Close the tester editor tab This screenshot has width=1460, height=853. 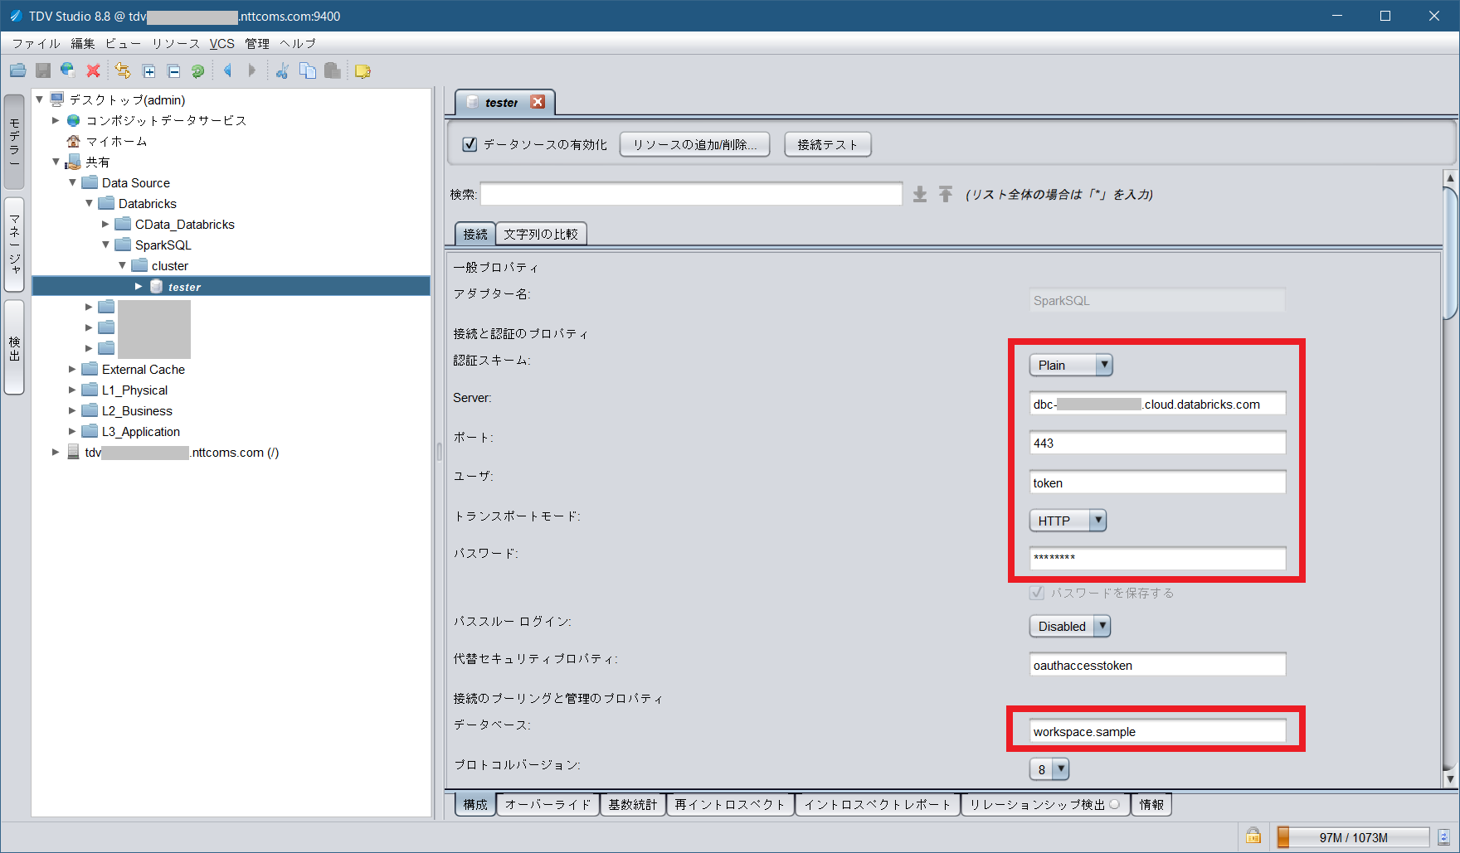538,102
